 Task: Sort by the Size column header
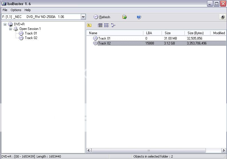coord(173,33)
